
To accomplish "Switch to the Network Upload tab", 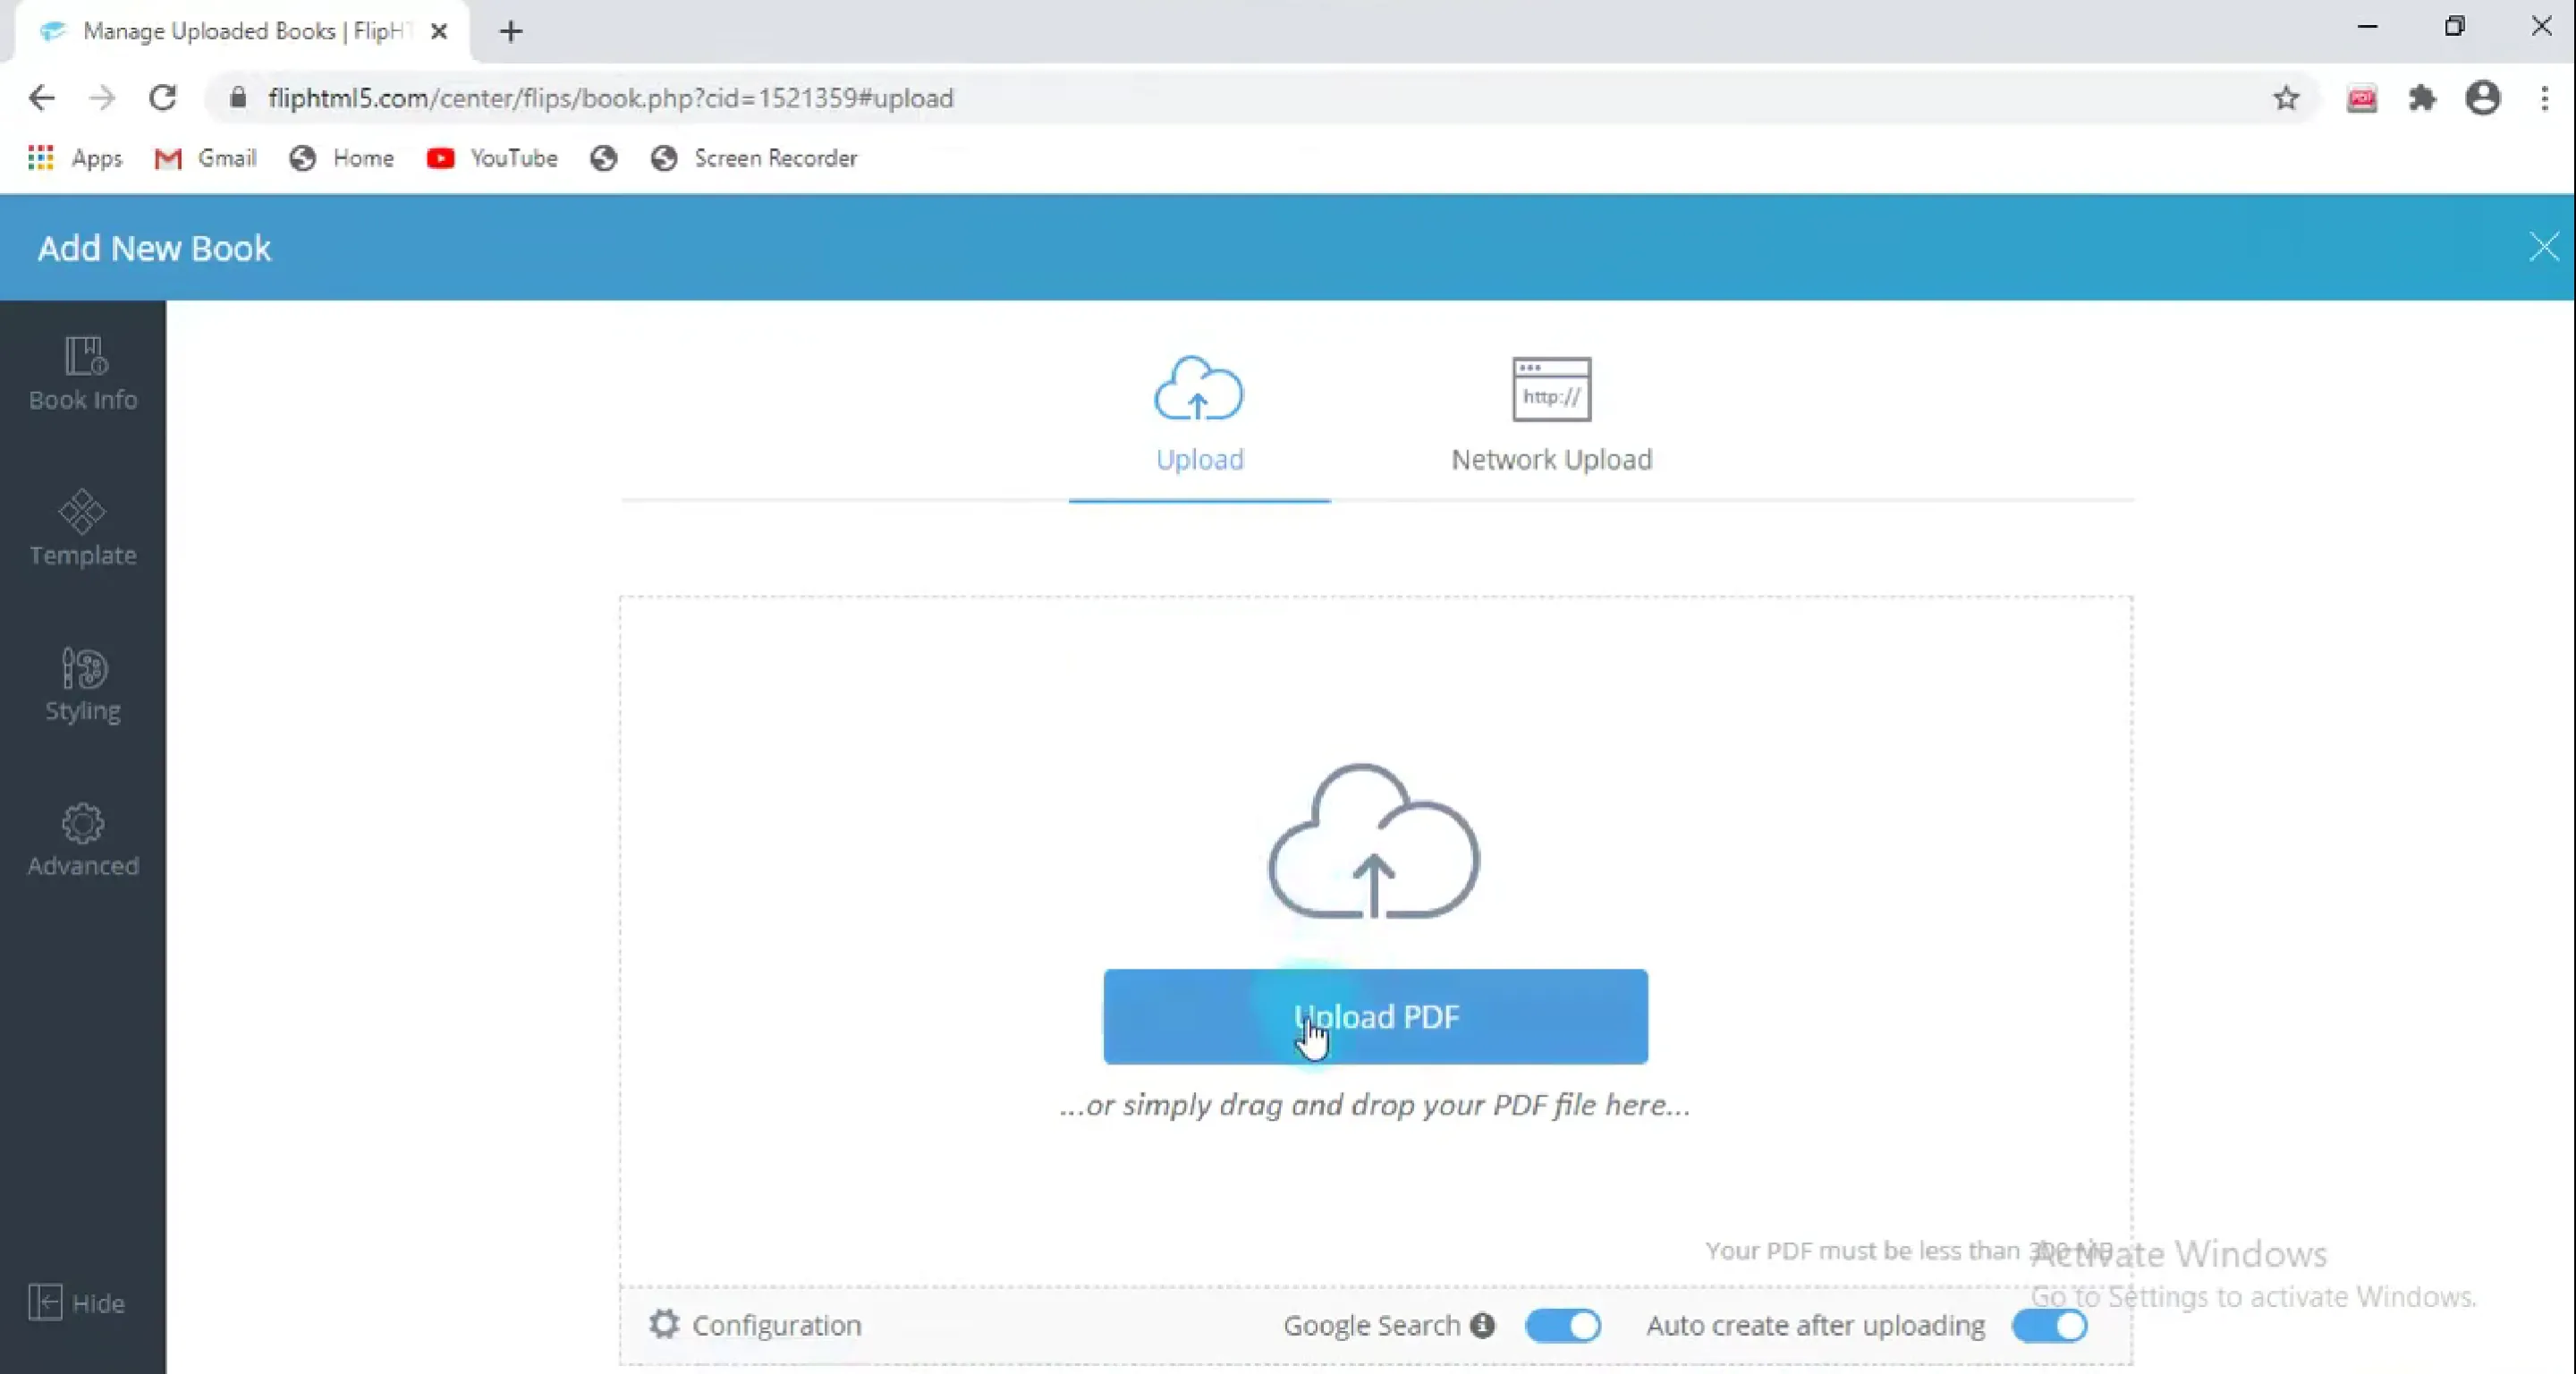I will coord(1550,412).
